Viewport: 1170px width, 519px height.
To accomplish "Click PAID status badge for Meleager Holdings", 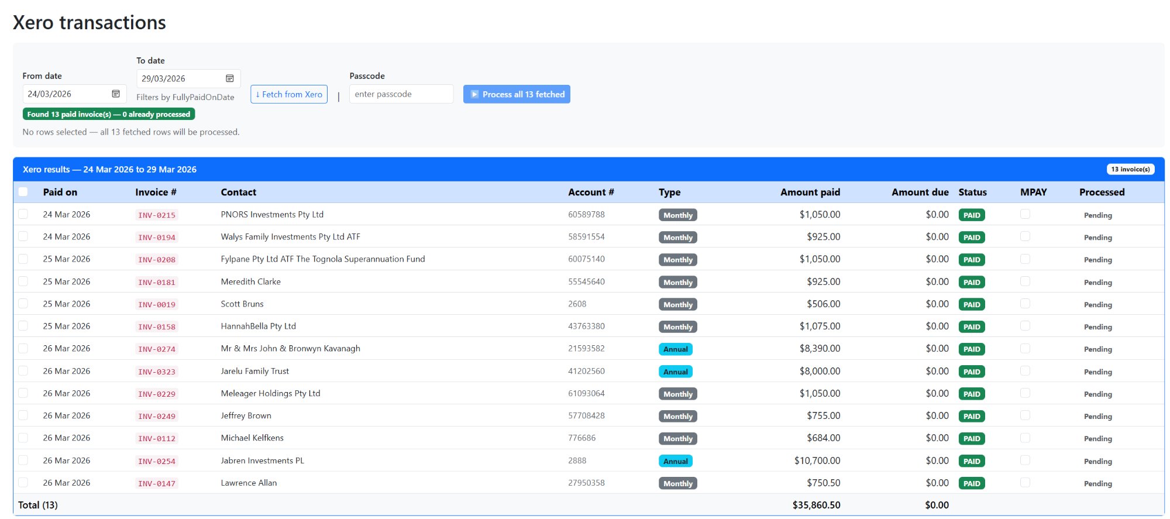I will pyautogui.click(x=972, y=394).
